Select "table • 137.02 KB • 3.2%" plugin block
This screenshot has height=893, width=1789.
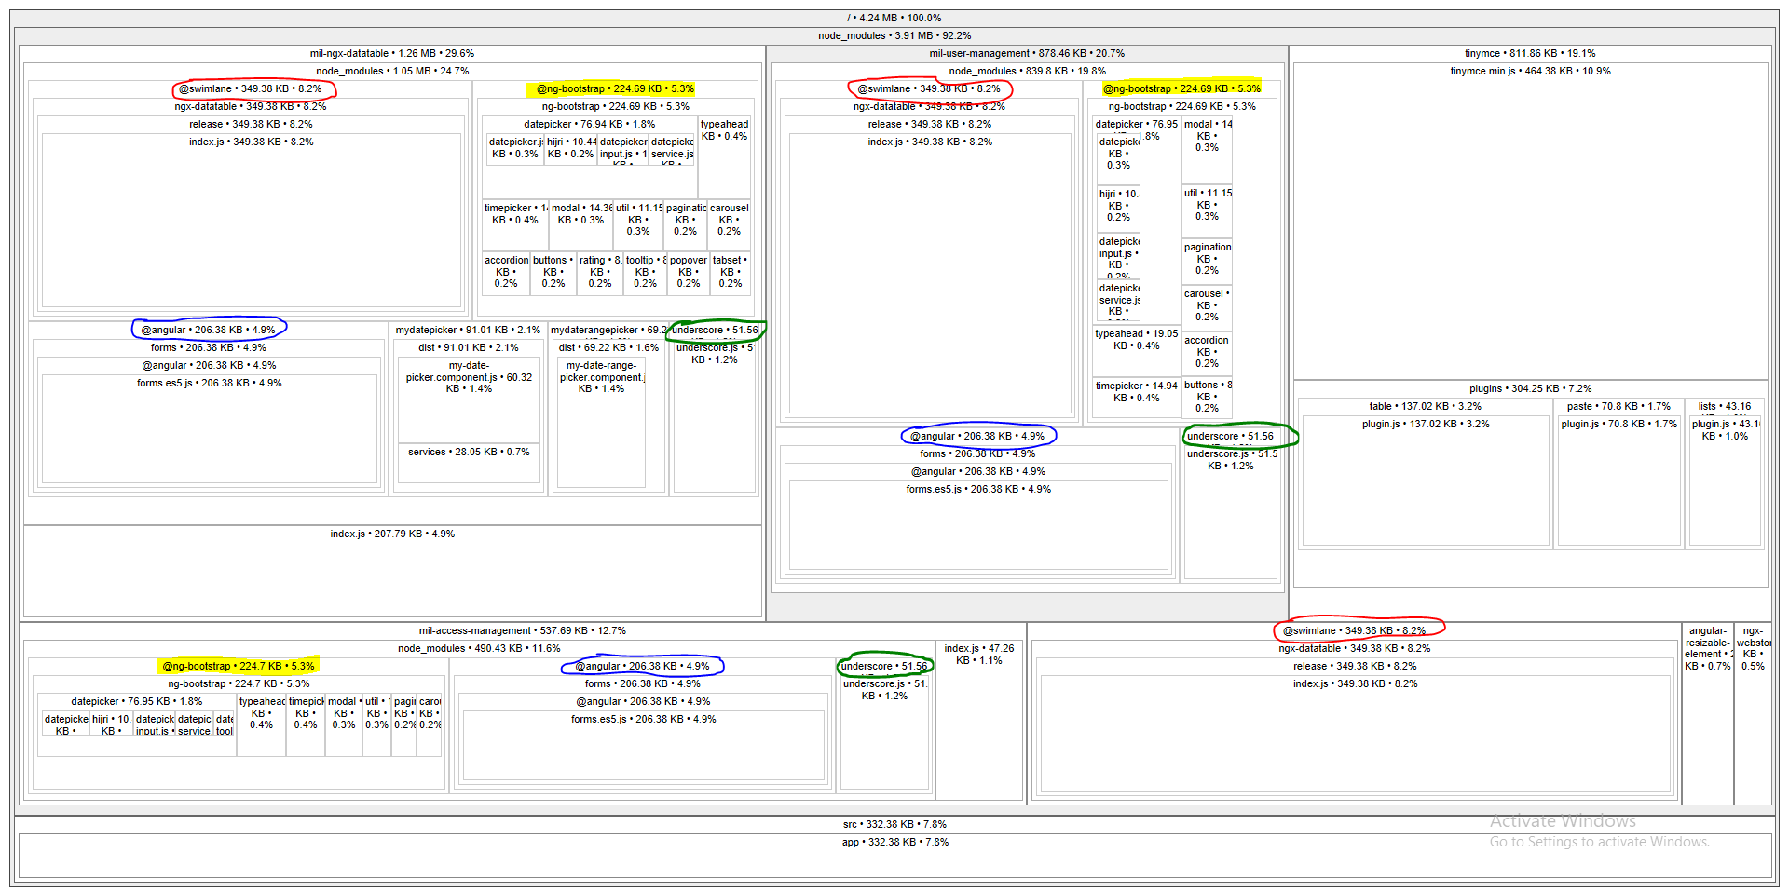1425,406
